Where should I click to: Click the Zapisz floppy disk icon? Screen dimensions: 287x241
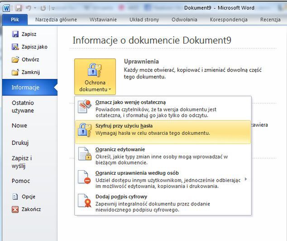pyautogui.click(x=15, y=34)
